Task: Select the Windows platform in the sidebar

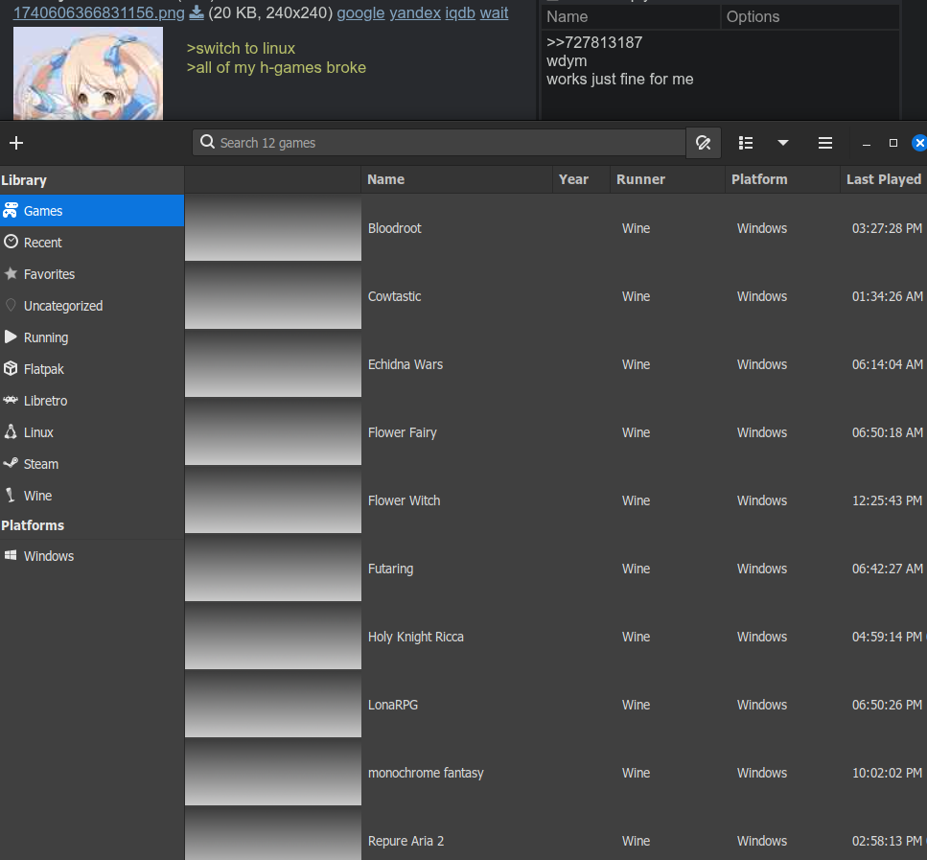Action: 92,556
